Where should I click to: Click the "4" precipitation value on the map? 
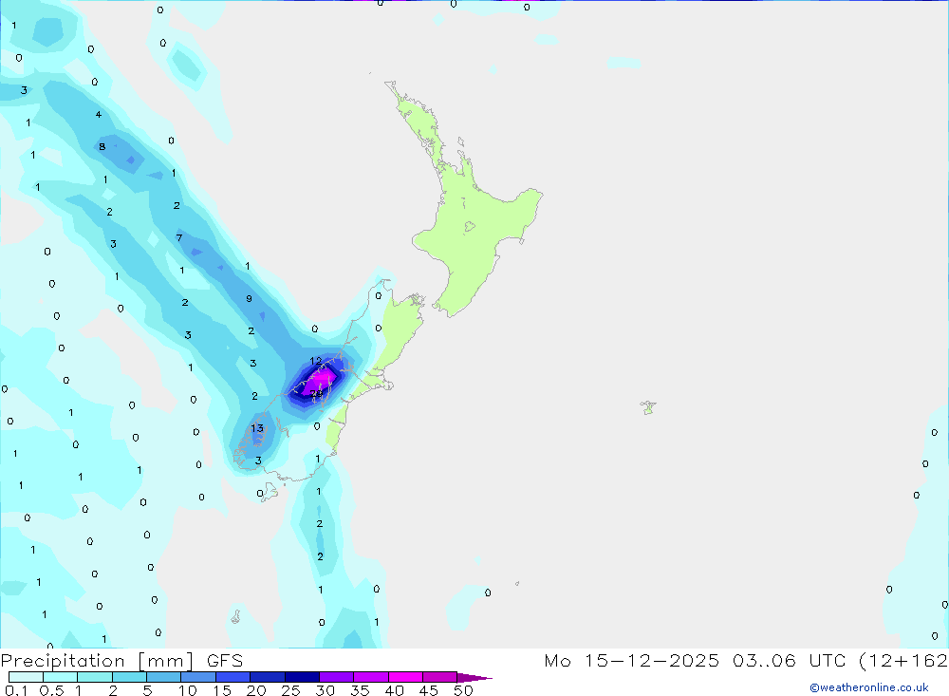pos(98,115)
